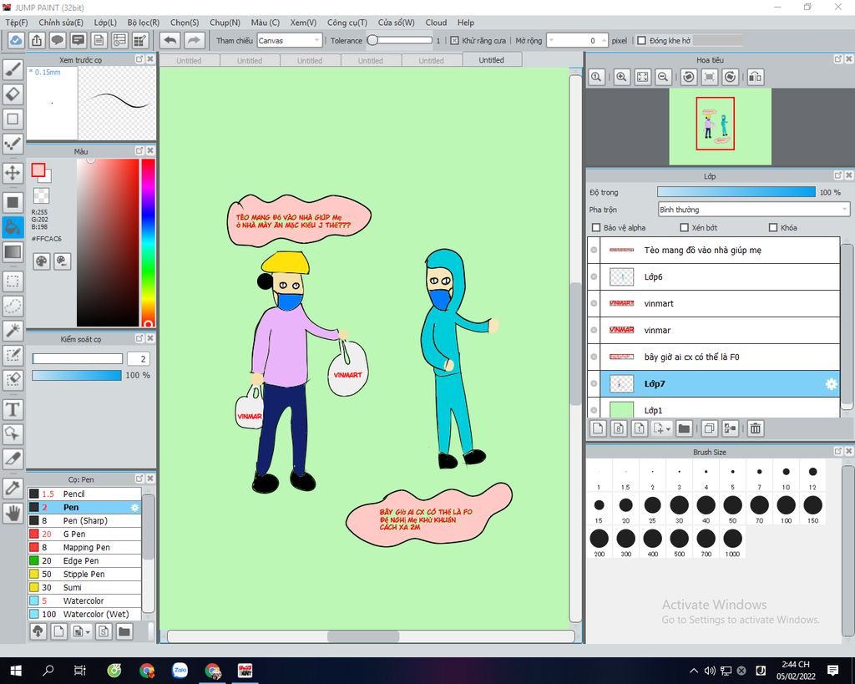
Task: Click the cloud save icon in toolbar
Action: pyautogui.click(x=16, y=40)
